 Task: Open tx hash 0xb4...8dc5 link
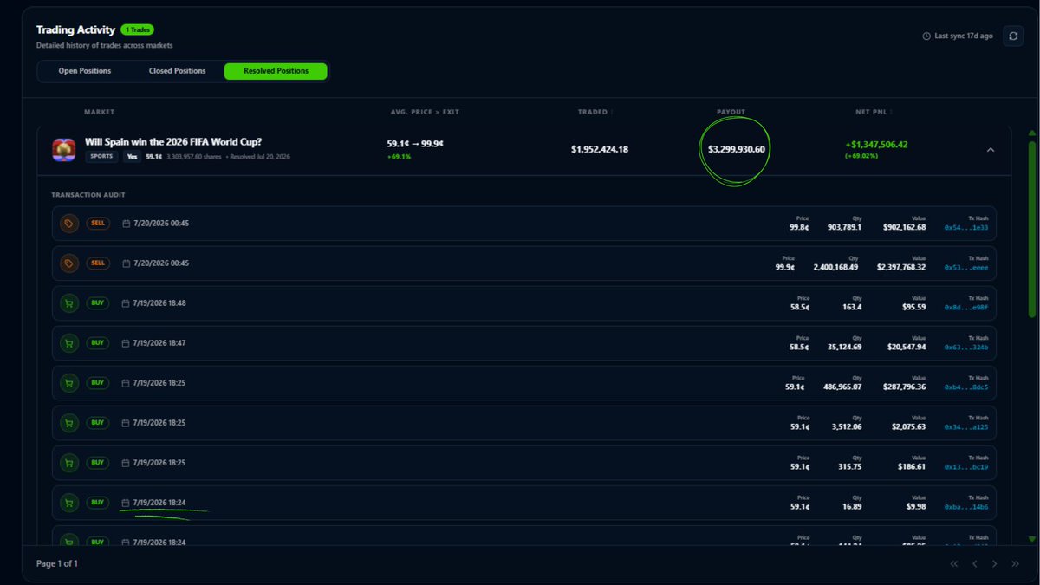[966, 387]
